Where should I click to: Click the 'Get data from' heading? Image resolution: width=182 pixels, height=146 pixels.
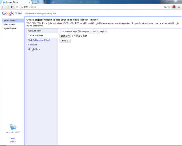(34, 31)
